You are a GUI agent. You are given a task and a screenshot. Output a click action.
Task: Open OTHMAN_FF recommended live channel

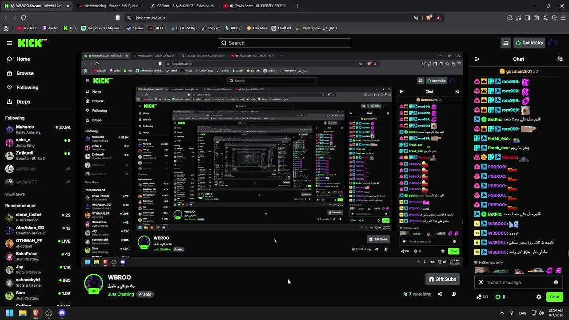click(38, 243)
